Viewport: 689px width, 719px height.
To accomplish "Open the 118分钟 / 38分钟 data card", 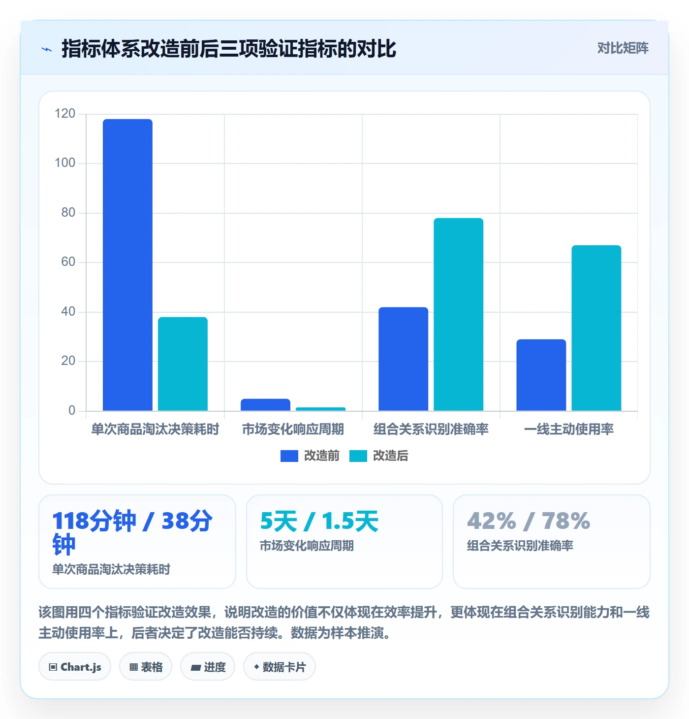I will coord(137,542).
